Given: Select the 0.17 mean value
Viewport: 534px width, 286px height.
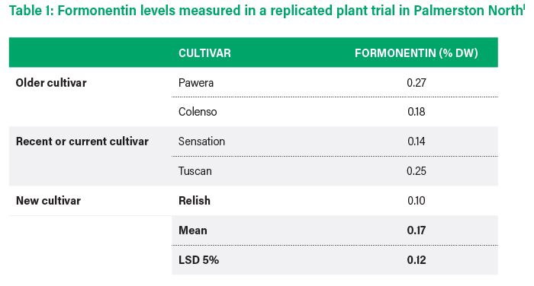Looking at the screenshot, I should pos(417,230).
